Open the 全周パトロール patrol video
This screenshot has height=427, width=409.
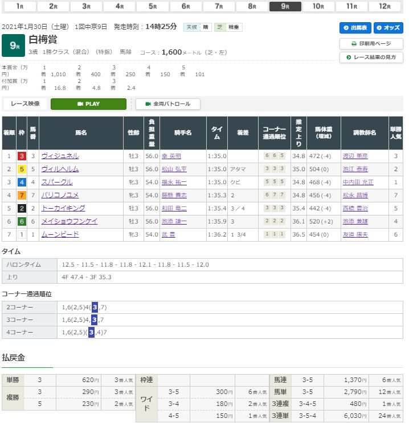pyautogui.click(x=167, y=104)
